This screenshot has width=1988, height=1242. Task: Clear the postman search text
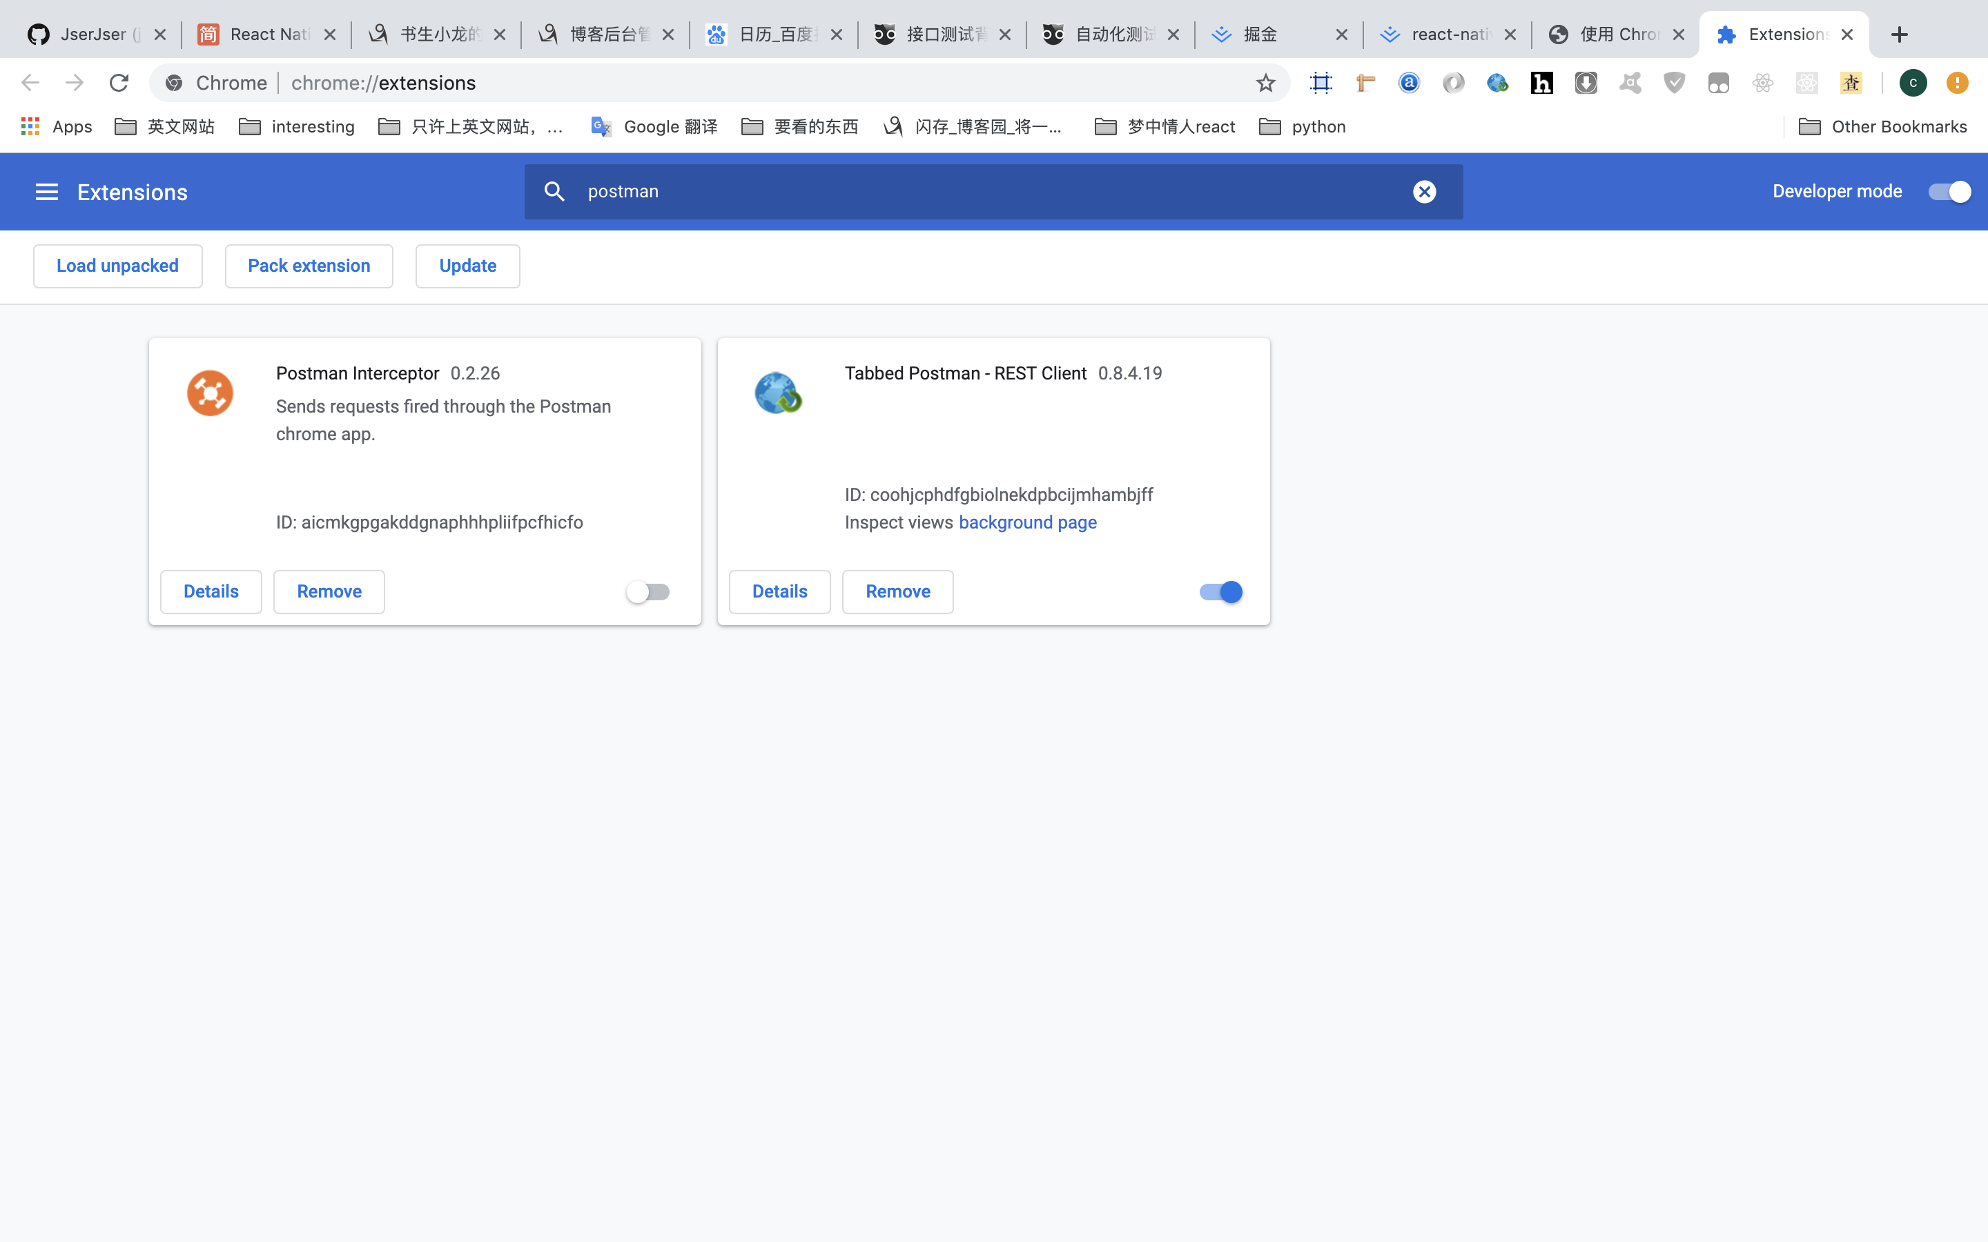tap(1425, 191)
